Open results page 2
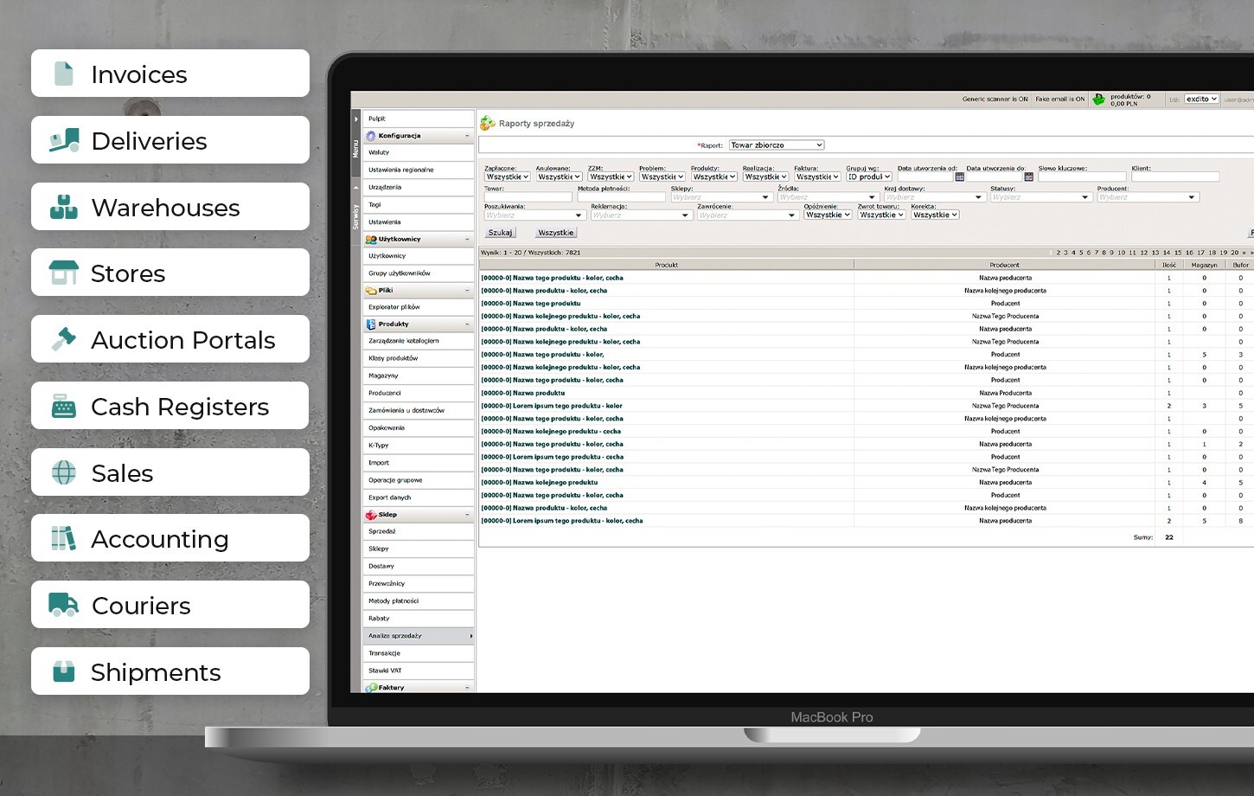1254x796 pixels. point(1058,252)
